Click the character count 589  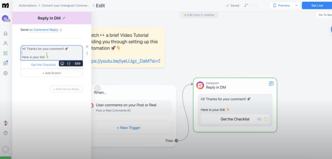(77, 63)
